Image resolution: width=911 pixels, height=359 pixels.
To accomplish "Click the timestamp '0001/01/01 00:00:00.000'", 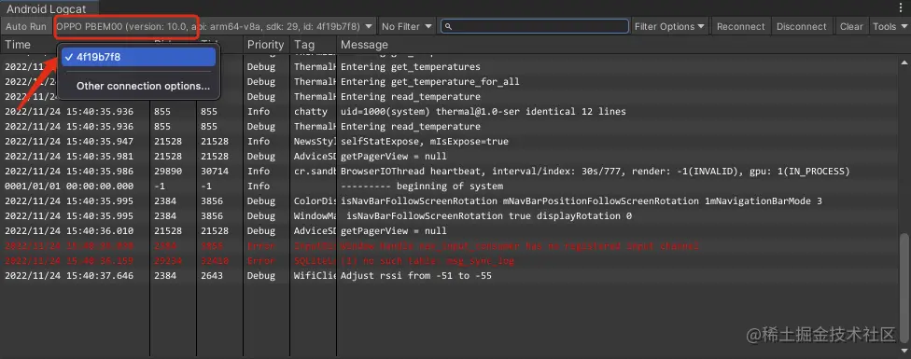I will (68, 186).
